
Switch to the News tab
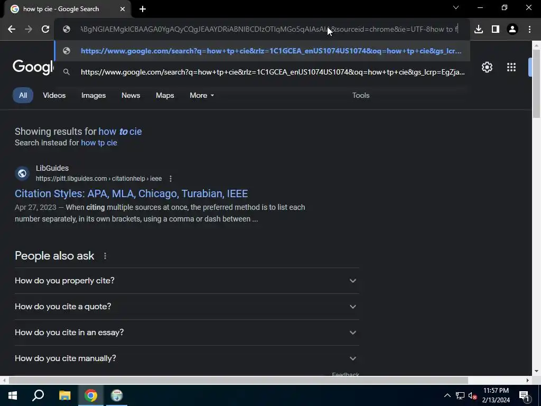[x=131, y=95]
